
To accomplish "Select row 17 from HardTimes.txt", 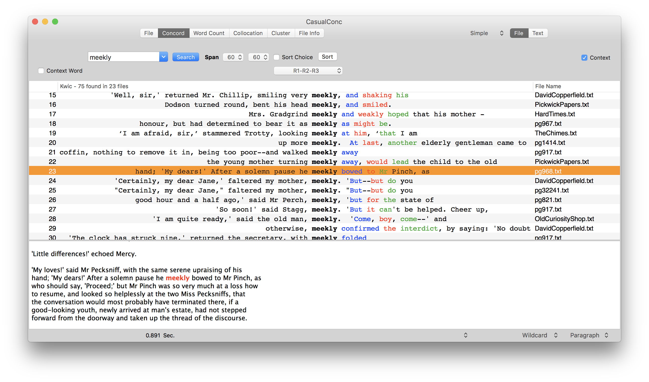I will pyautogui.click(x=324, y=114).
